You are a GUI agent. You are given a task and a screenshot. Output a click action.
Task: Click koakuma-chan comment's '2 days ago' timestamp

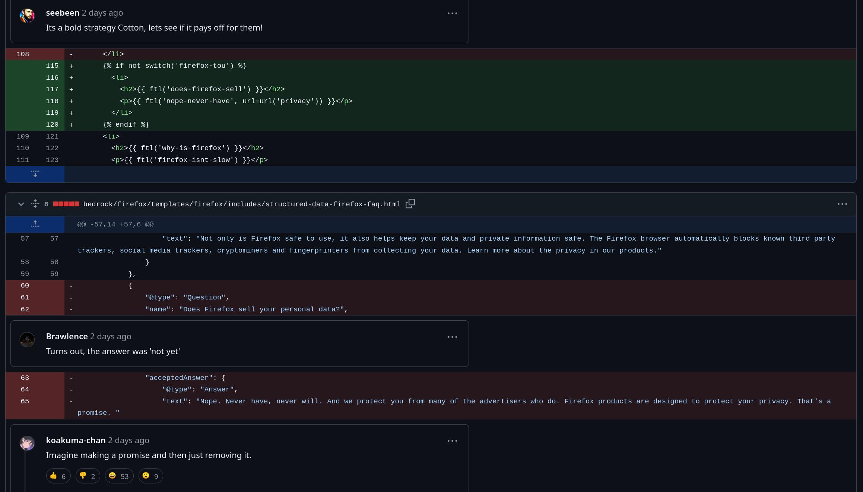[129, 440]
